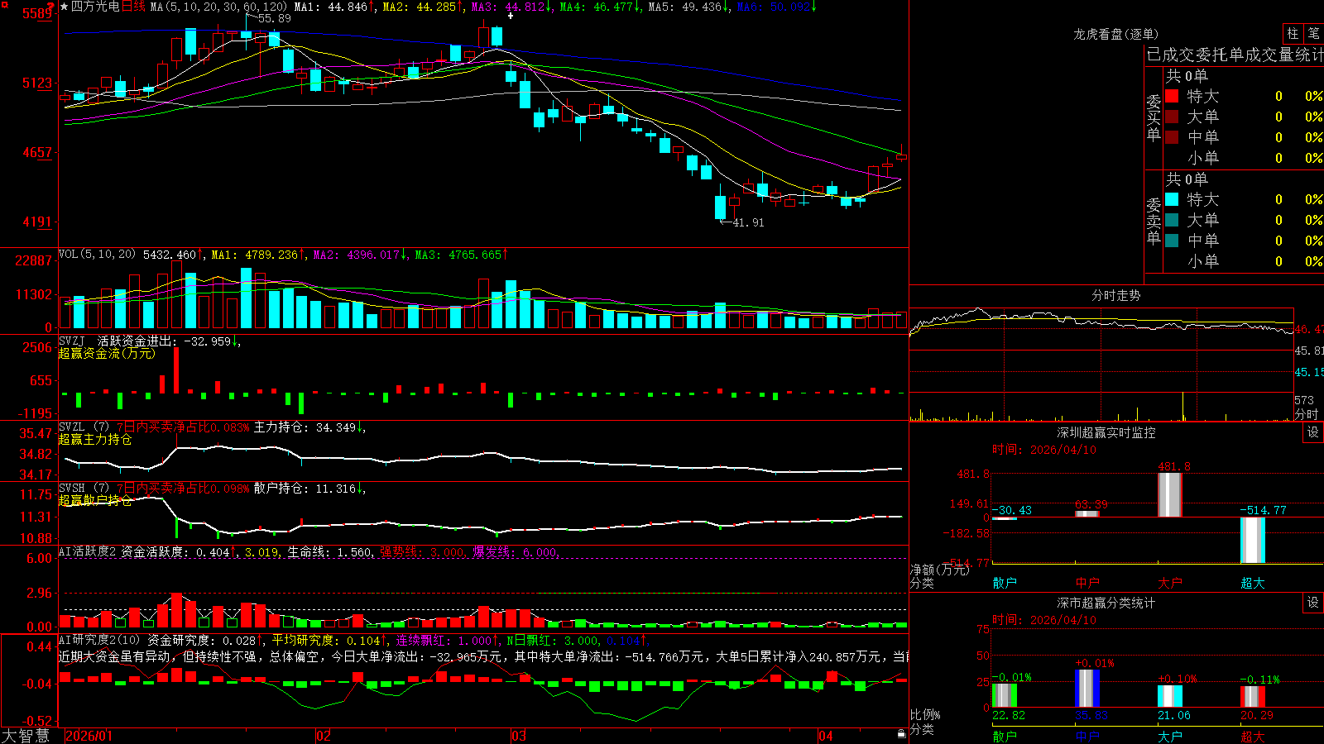Click the -514.77 超大 net amount bar
The width and height of the screenshot is (1324, 744).
[x=1253, y=541]
